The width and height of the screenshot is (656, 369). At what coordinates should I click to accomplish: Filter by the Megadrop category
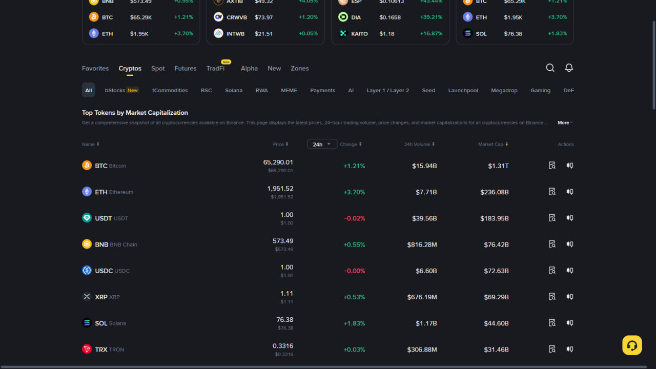click(504, 90)
